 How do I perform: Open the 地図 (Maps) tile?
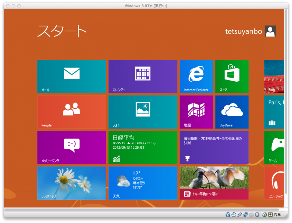click(x=196, y=112)
